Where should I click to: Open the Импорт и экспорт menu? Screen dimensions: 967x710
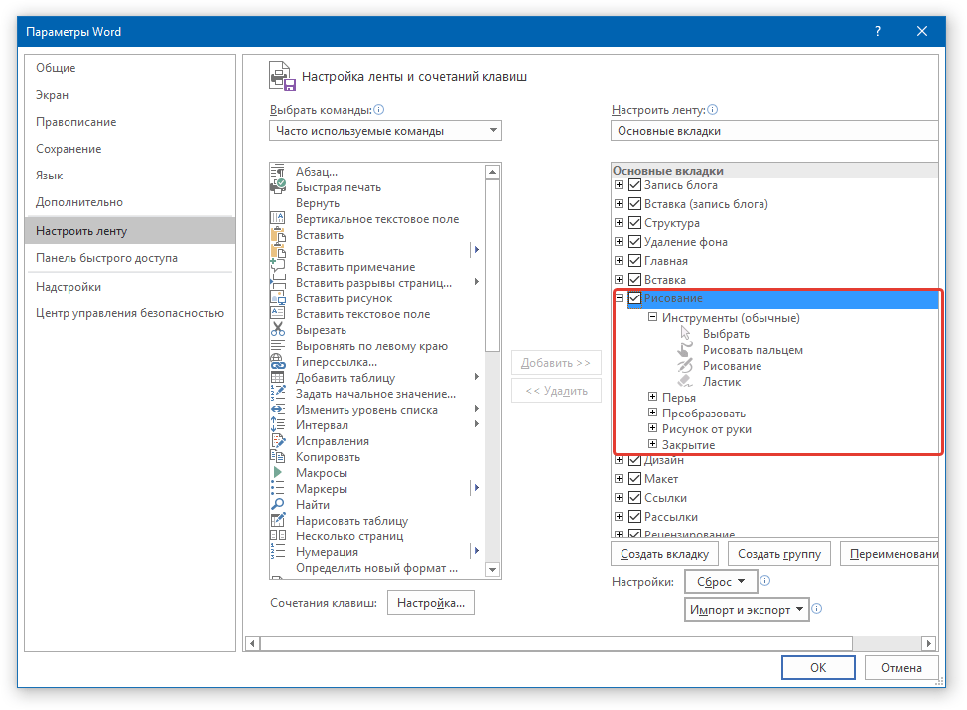coord(747,610)
